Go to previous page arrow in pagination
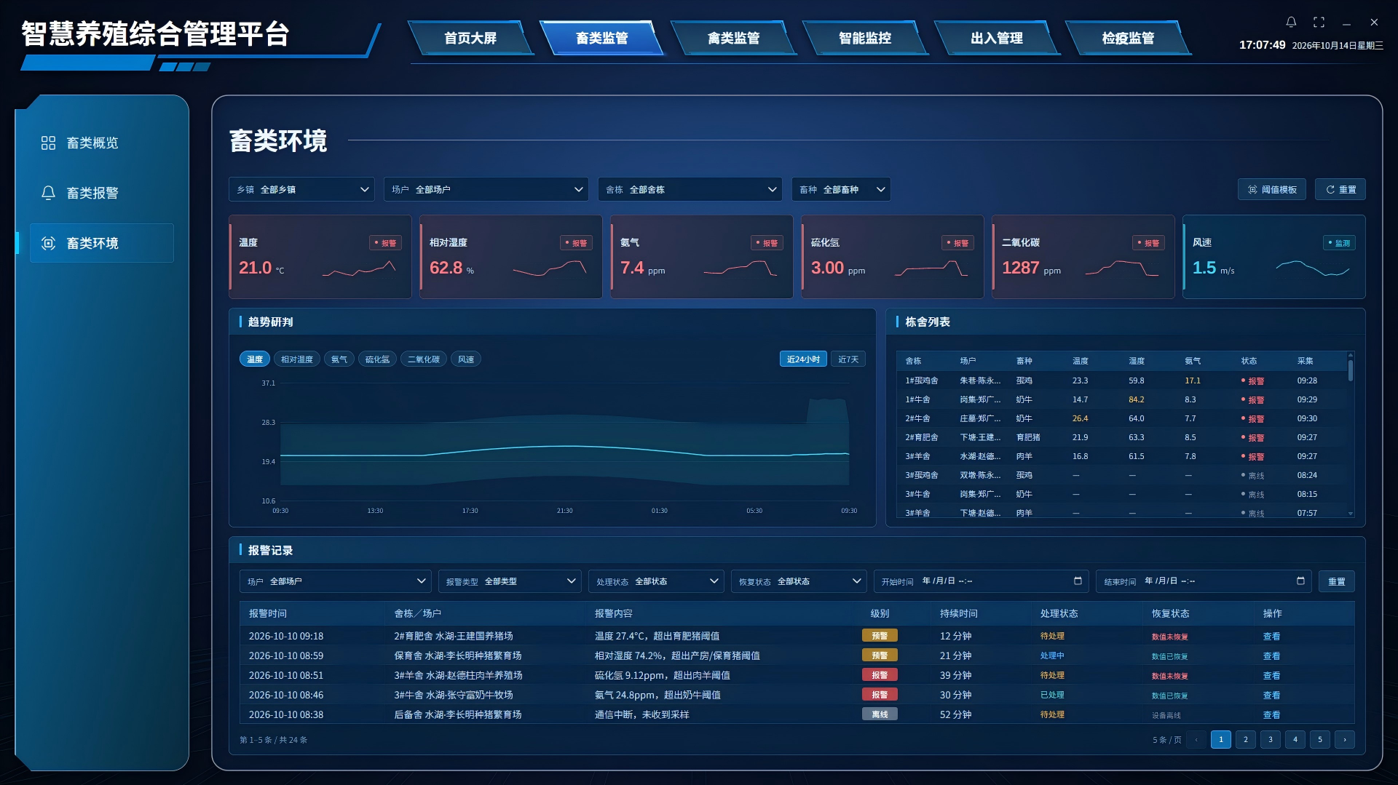Screen dimensions: 1398x785 1196,739
